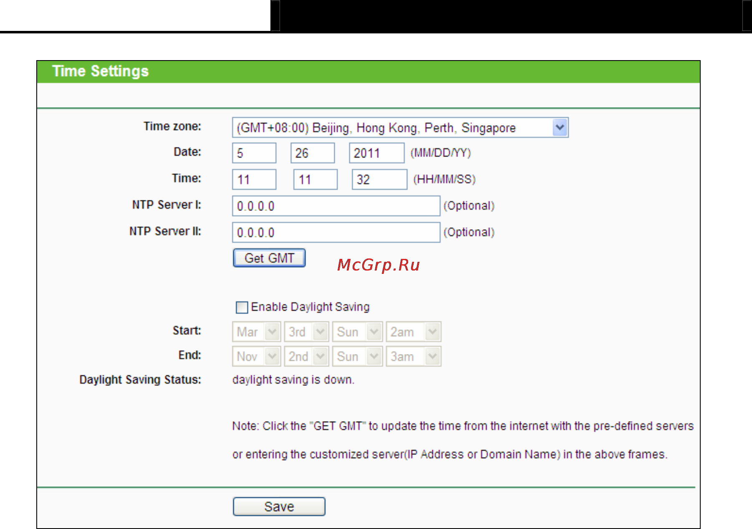Focus the NTP Server I field
Viewport: 752px width, 529px height.
tap(336, 206)
